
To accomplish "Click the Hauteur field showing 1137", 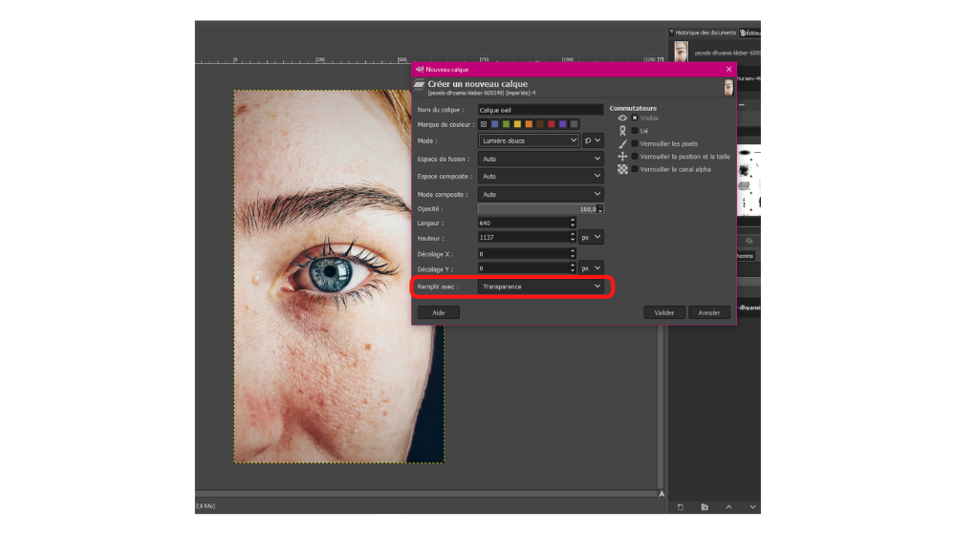I will click(x=524, y=237).
